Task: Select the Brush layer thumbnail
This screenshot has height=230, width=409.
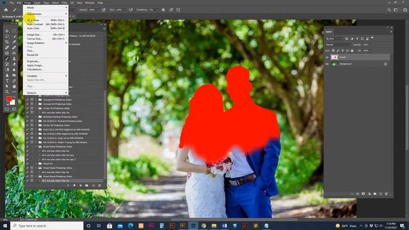Action: click(334, 57)
